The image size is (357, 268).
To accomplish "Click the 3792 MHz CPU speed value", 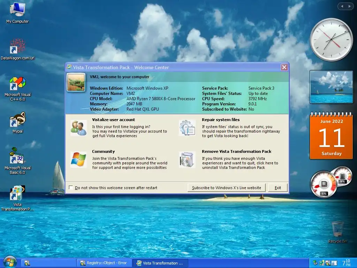I will [x=257, y=99].
